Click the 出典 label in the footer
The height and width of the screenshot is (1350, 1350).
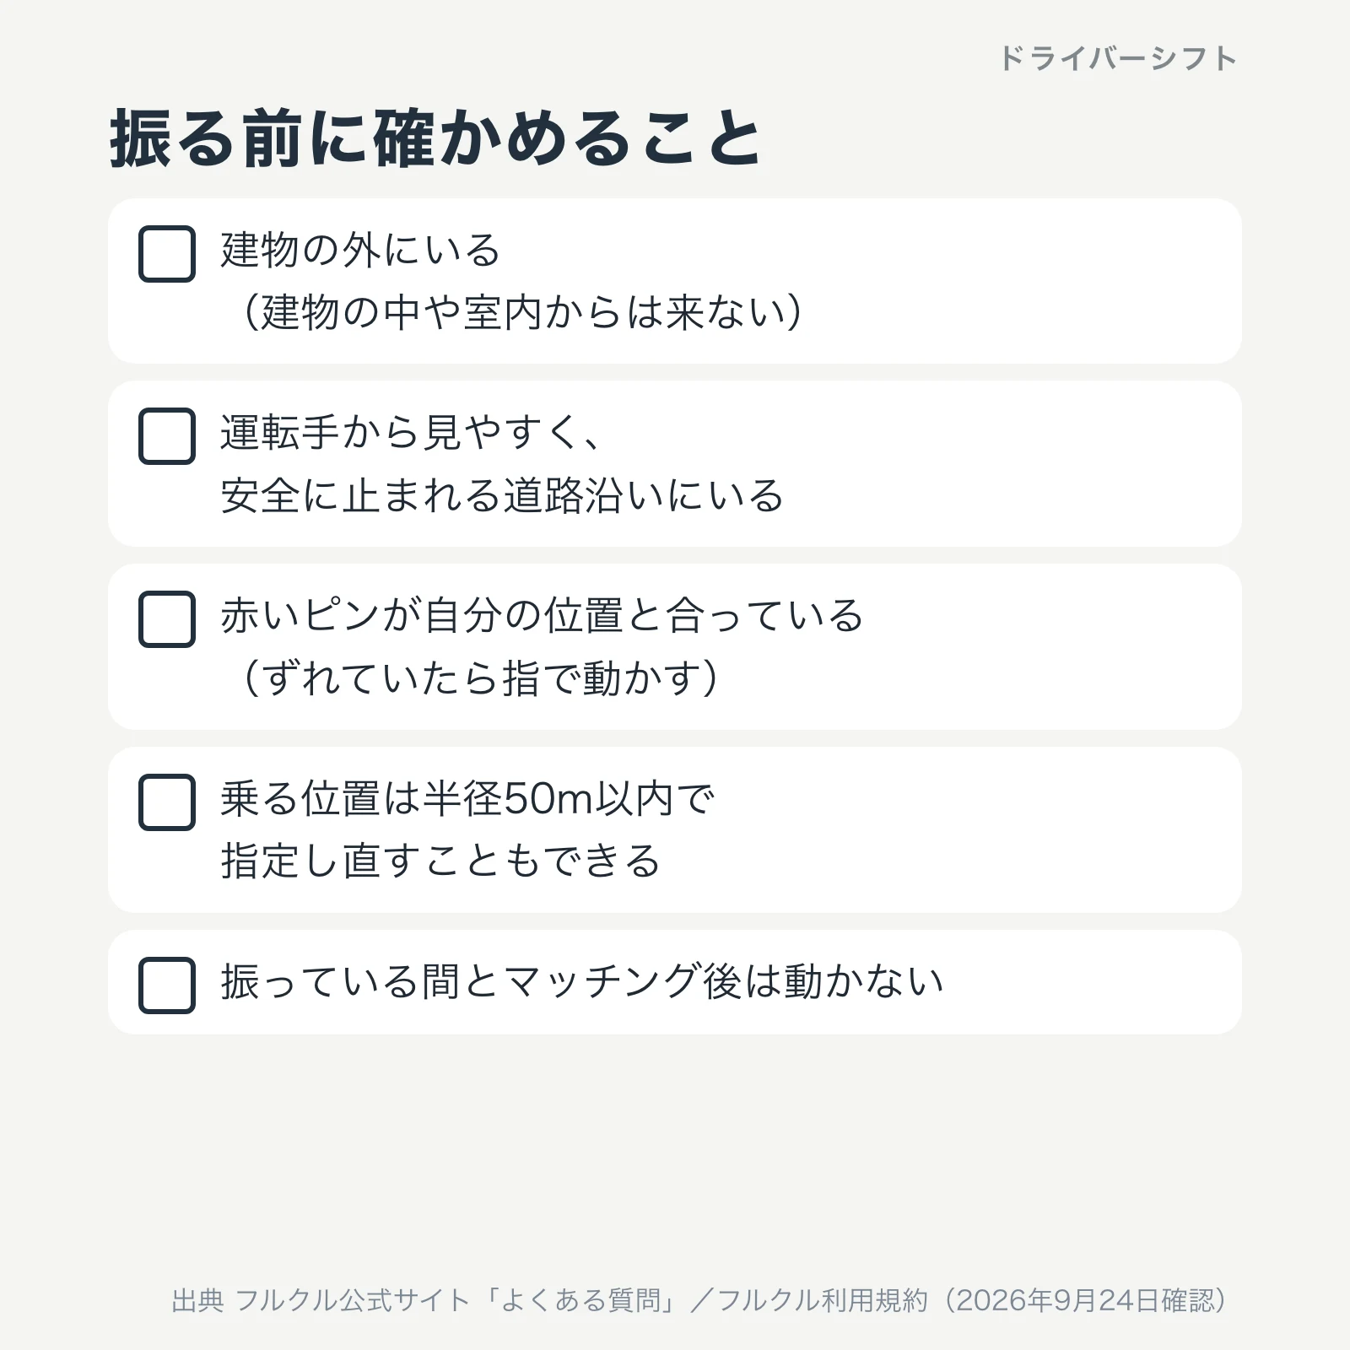[197, 1300]
